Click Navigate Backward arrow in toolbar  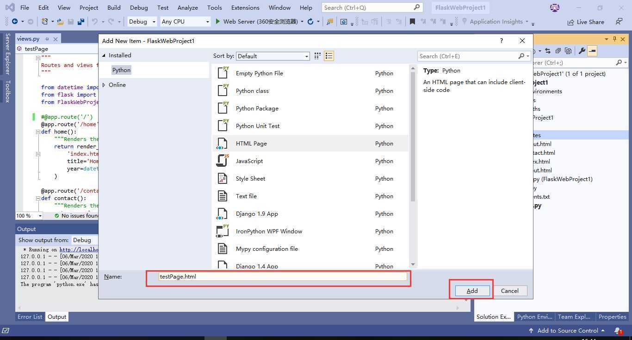click(x=15, y=21)
